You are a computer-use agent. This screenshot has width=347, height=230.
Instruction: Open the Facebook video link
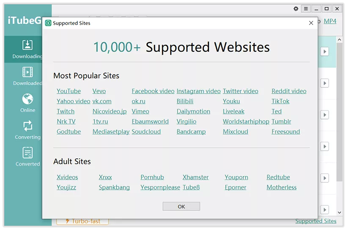tap(153, 91)
